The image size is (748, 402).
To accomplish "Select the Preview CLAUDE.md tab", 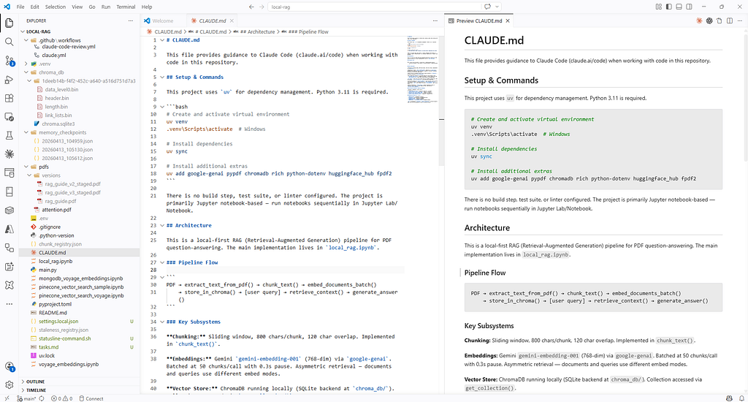I will click(x=479, y=20).
